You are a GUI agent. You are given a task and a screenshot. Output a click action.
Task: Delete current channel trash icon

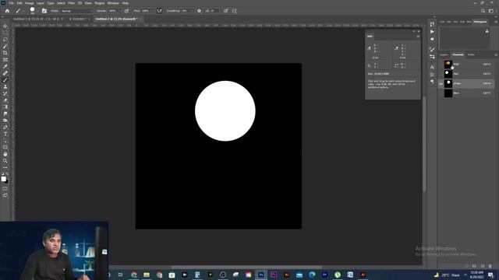pyautogui.click(x=490, y=266)
